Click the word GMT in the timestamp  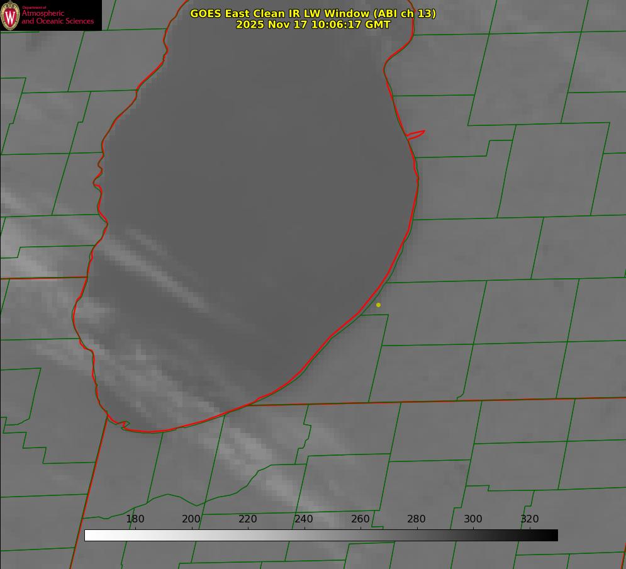coord(377,25)
